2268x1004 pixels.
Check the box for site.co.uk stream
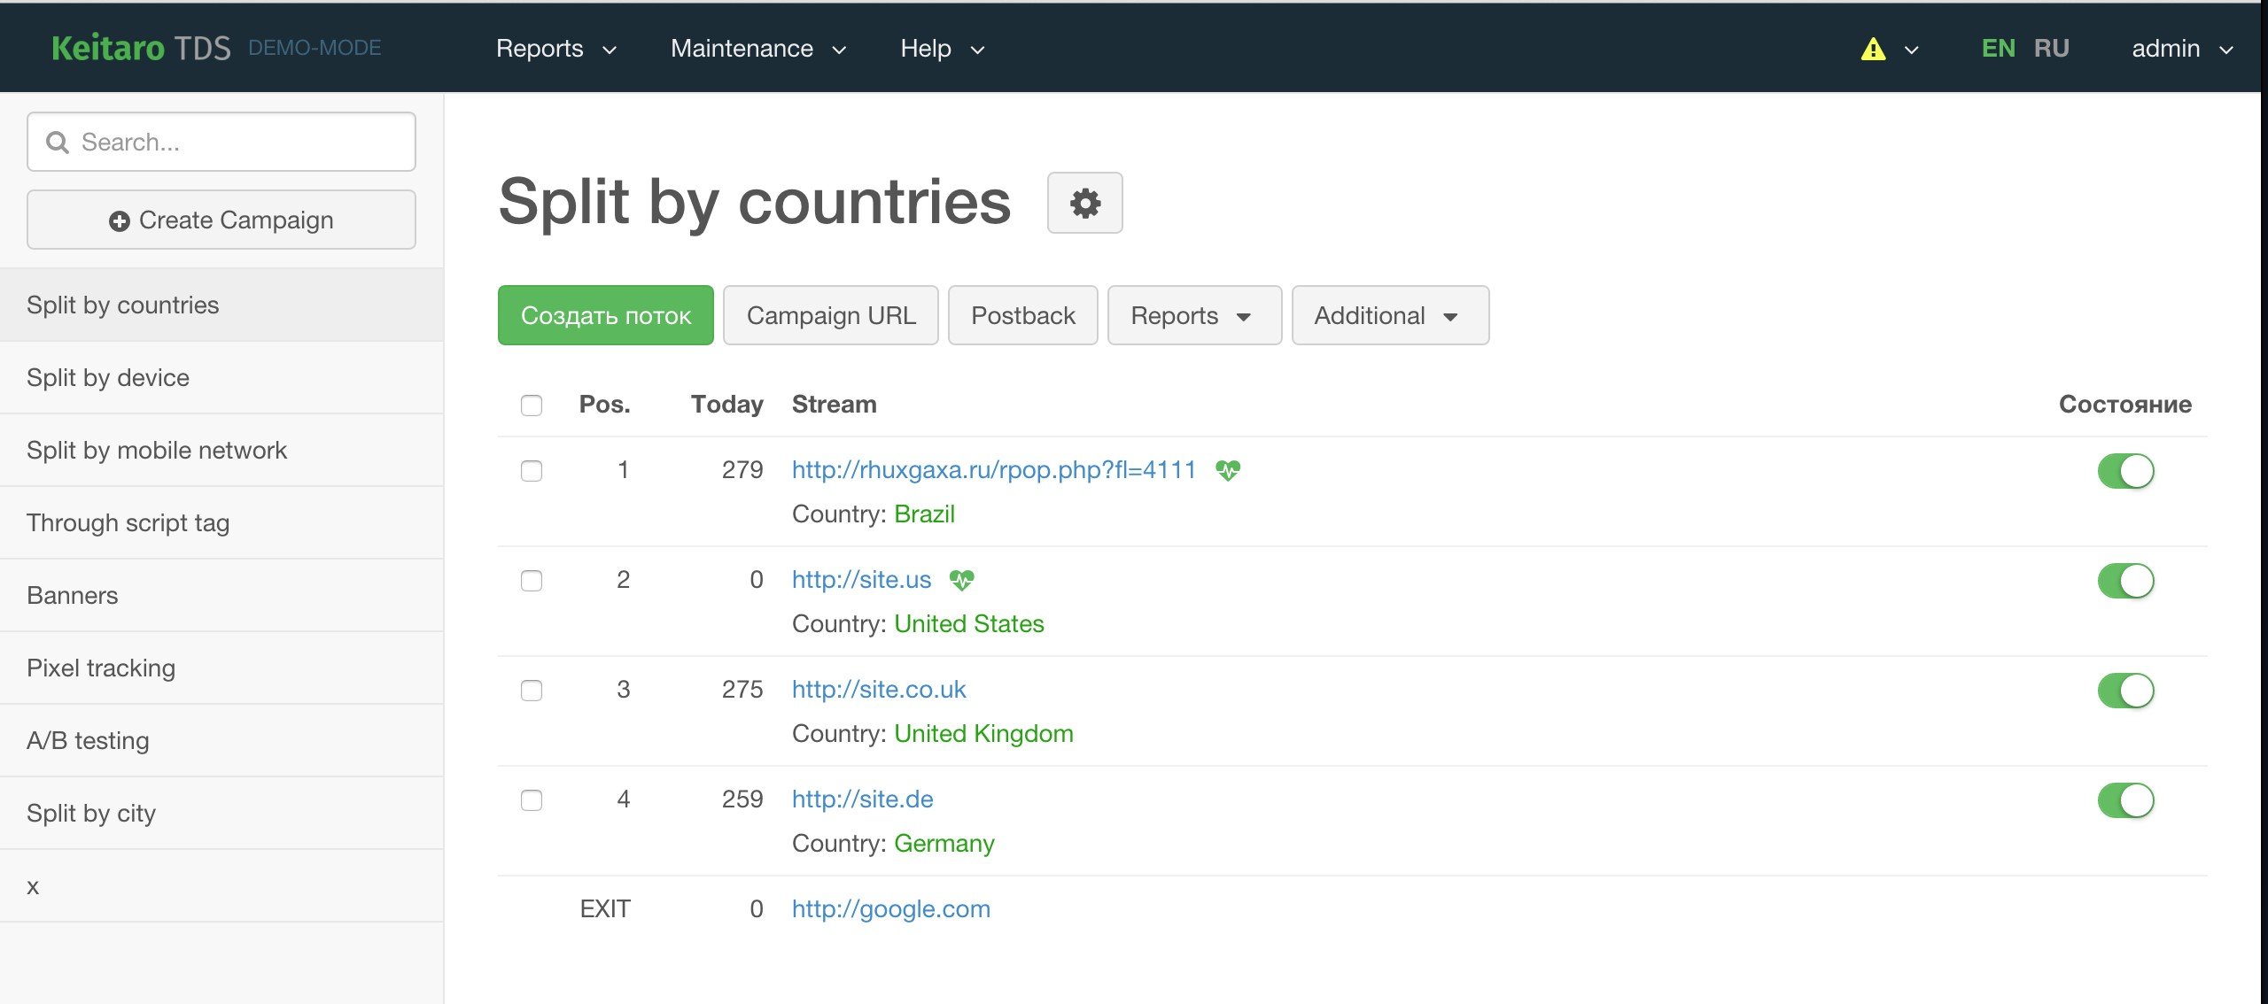point(532,691)
